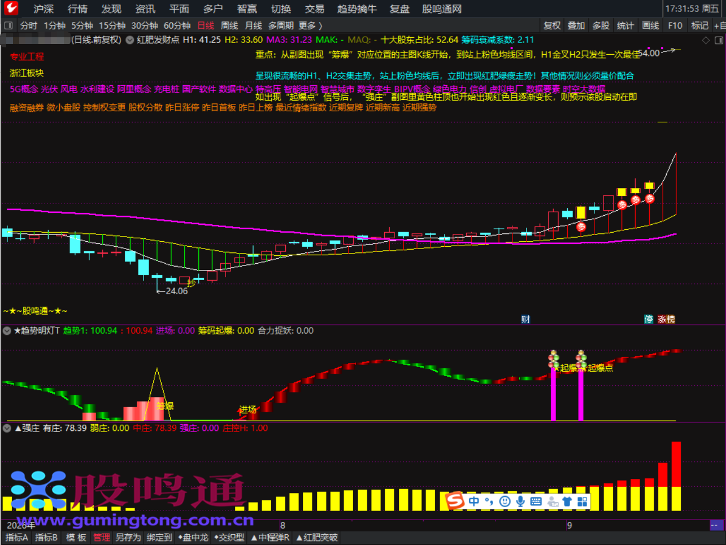
Task: Toggle Sogou Chinese/English input mode 中
Action: click(474, 502)
